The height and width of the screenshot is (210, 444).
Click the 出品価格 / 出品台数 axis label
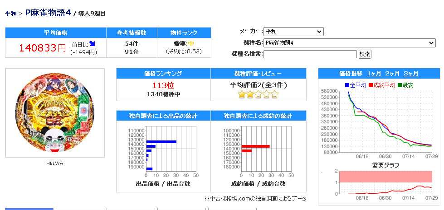pos(163,184)
